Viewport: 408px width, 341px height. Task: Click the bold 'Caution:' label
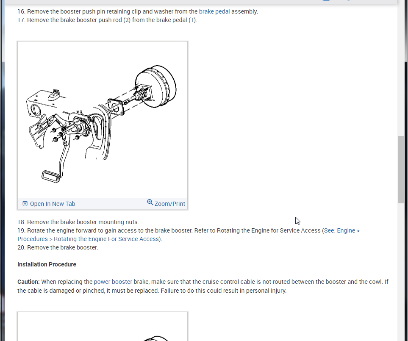(29, 282)
